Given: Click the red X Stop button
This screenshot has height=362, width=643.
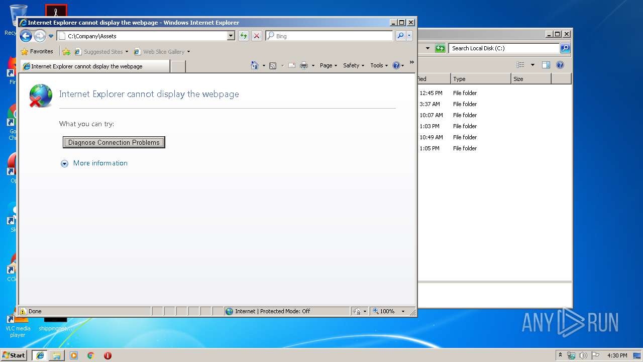Looking at the screenshot, I should 257,36.
